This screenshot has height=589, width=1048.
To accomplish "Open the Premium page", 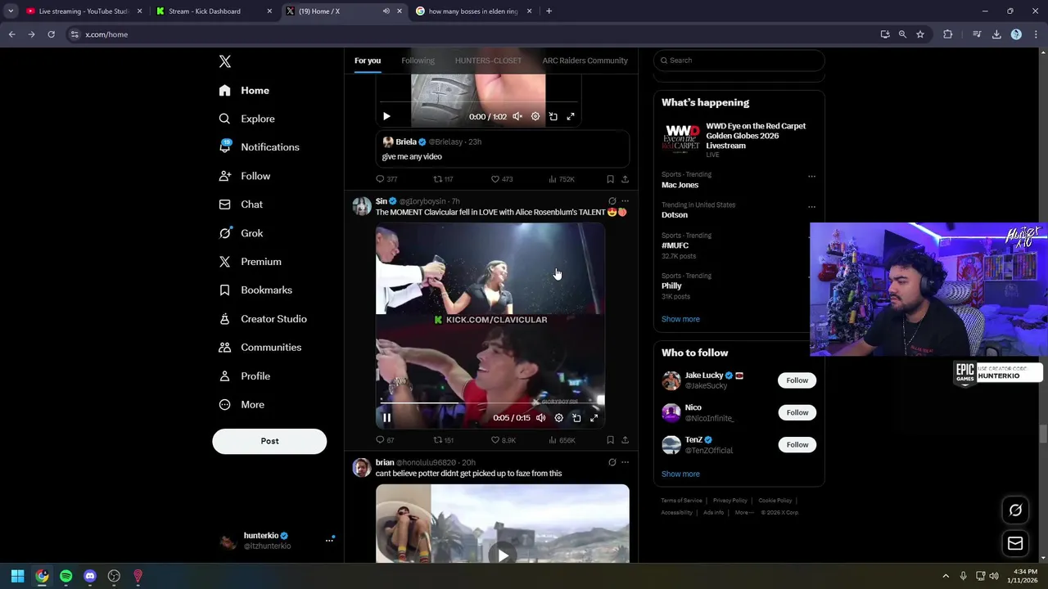I will [x=250, y=262].
